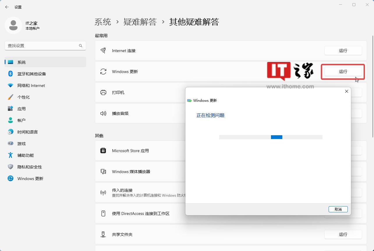Open 蓝牙和其他设备 settings page
The image size is (374, 251).
[45, 74]
